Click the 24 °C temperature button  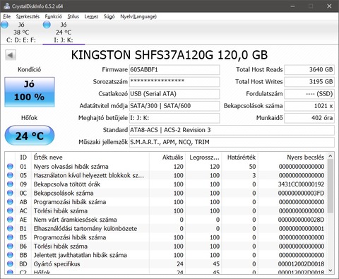(30, 136)
